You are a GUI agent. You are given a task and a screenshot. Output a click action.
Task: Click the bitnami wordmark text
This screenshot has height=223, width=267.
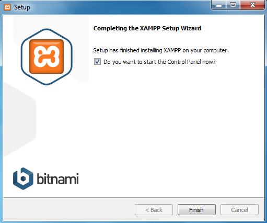(57, 179)
